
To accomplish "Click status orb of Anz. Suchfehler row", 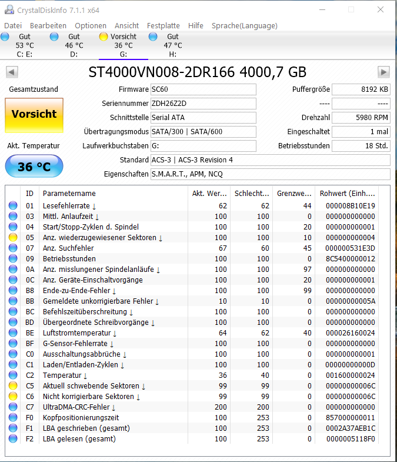I will 13,248.
